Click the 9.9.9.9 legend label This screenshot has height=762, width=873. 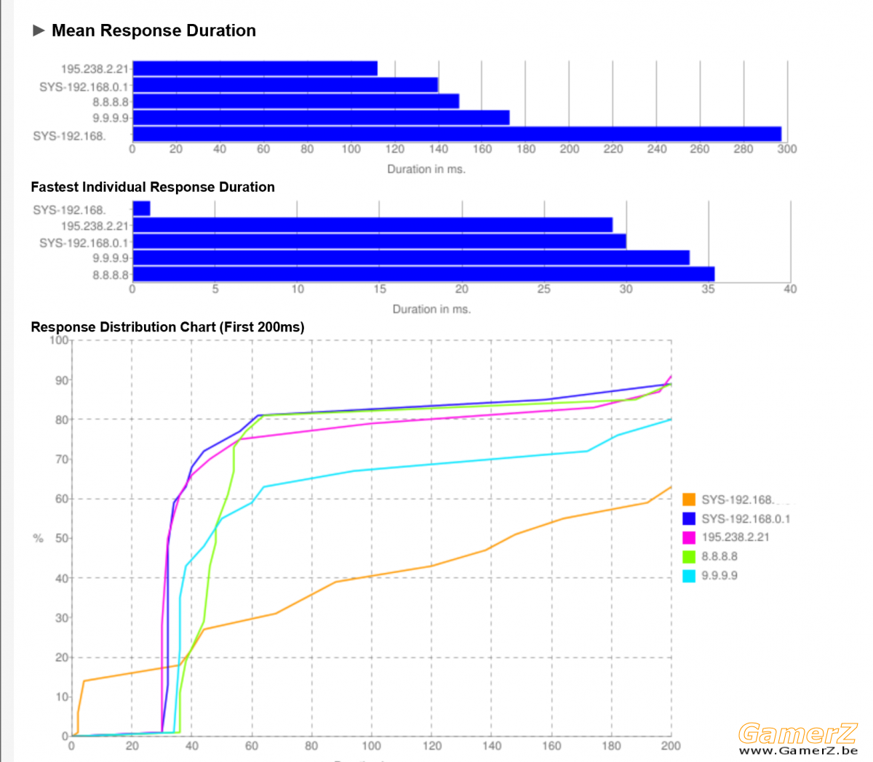719,575
